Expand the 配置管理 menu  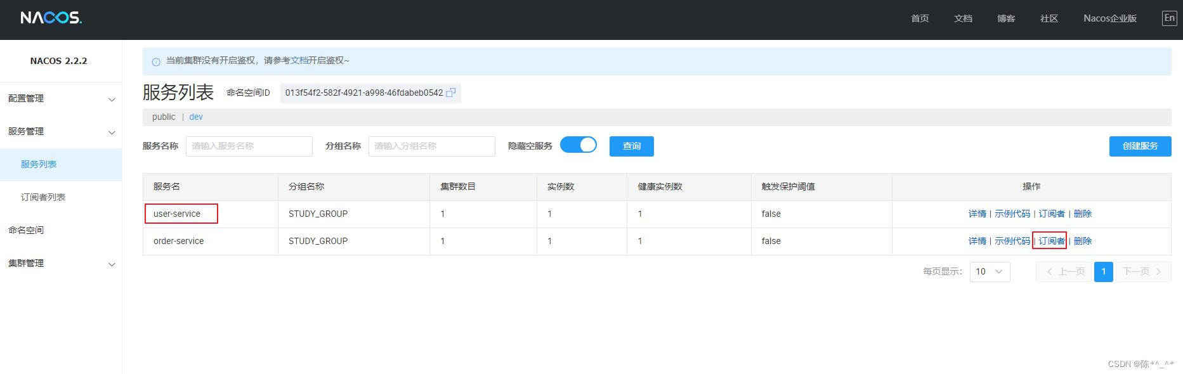61,99
